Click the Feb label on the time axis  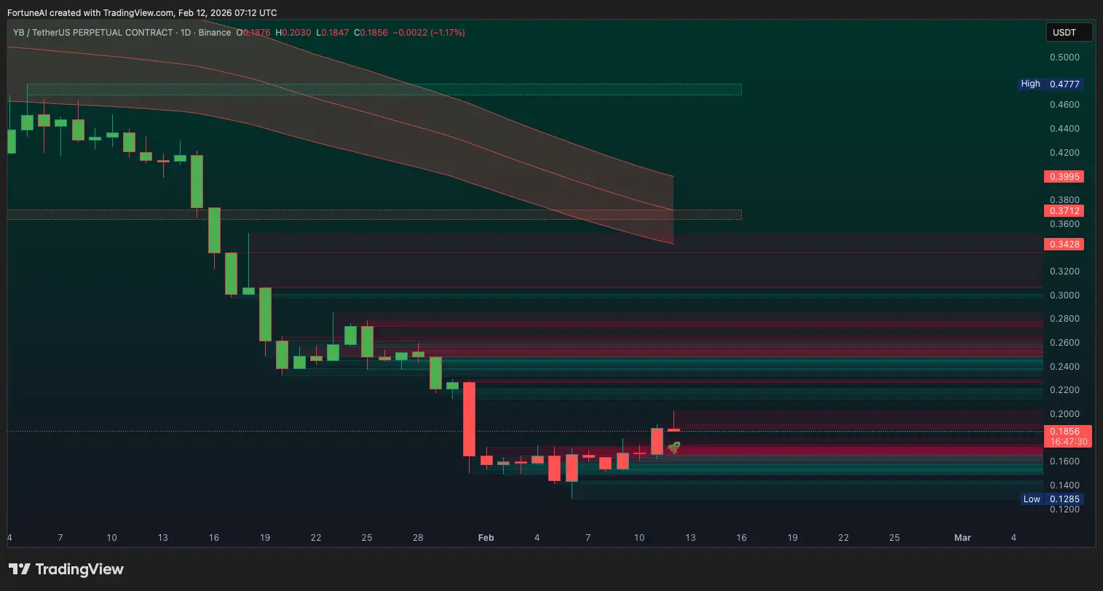[486, 538]
